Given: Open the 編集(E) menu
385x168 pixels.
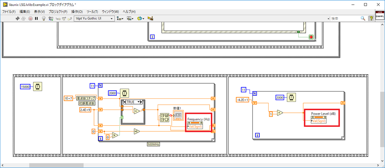Looking at the screenshot, I should [25, 12].
